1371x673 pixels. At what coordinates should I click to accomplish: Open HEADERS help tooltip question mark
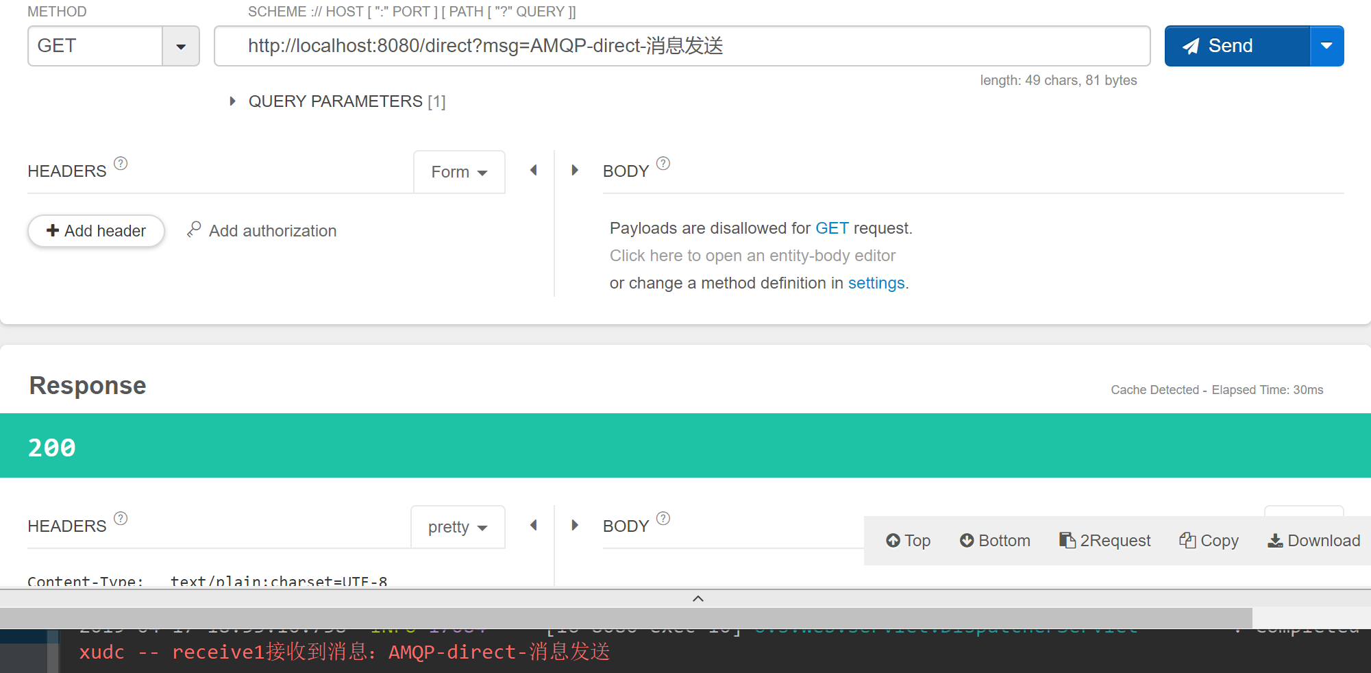121,162
